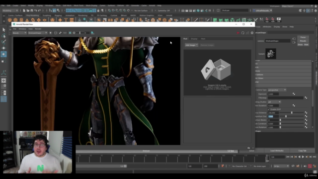This screenshot has width=318, height=179.
Task: Toggle the selected snap-to icons group in toolbar
Action: click(x=80, y=10)
